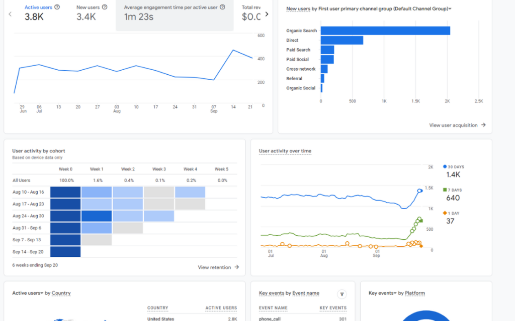The image size is (515, 321).
Task: Expand the Key events by Platform metric dropdown
Action: point(382,293)
